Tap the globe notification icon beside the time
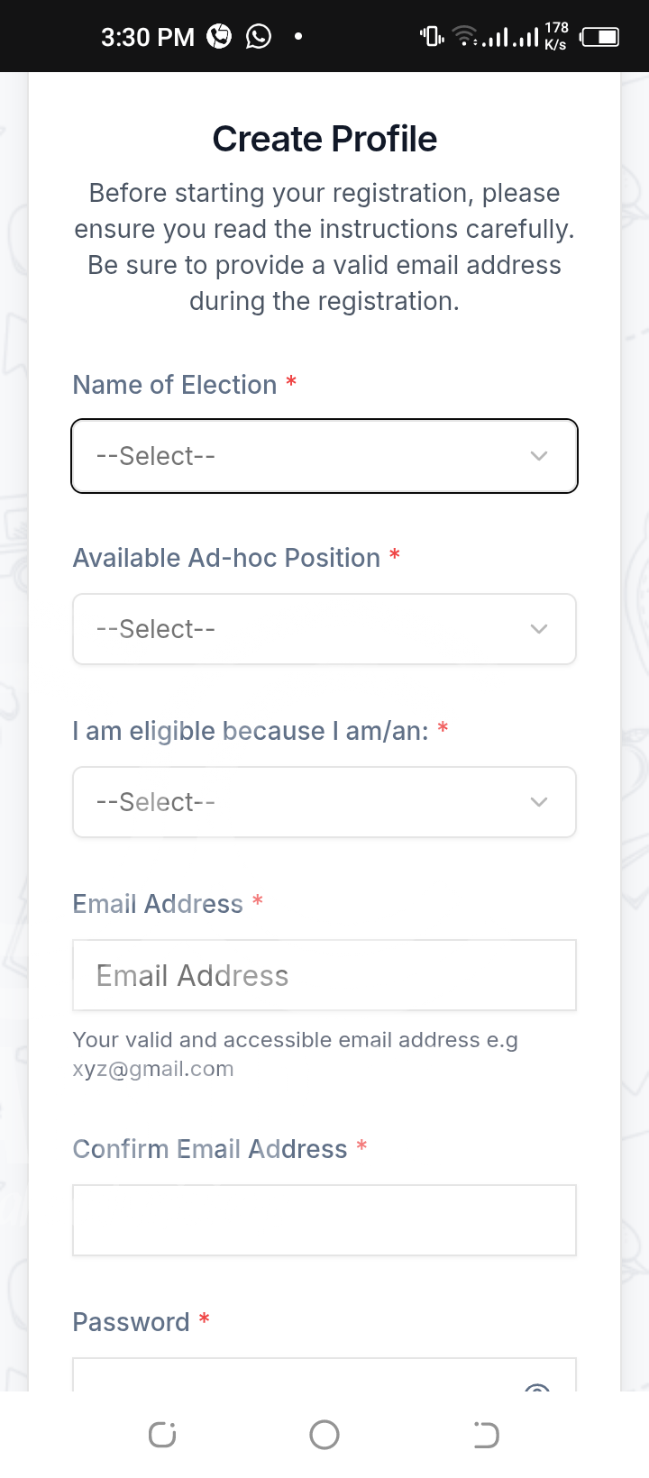Screen dimensions: 649x1478 (x=219, y=36)
